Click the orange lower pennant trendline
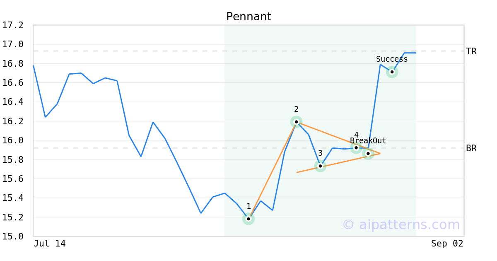Viewport: 497px width, 261px height. point(338,163)
